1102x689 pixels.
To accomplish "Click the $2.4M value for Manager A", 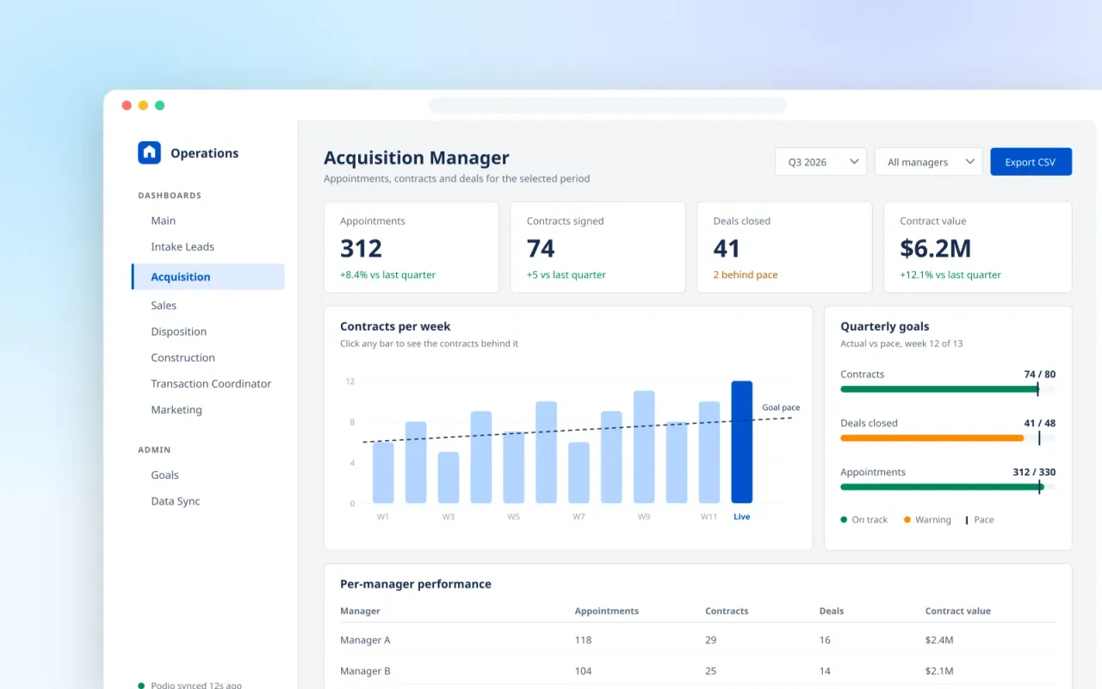I will 939,640.
